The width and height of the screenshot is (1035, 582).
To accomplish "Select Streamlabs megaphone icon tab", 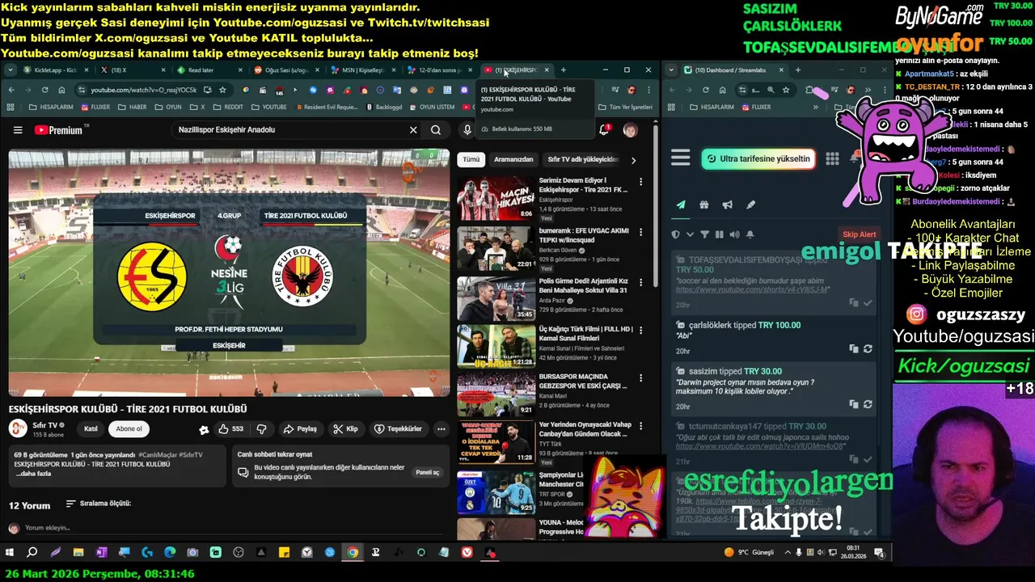I will click(728, 205).
